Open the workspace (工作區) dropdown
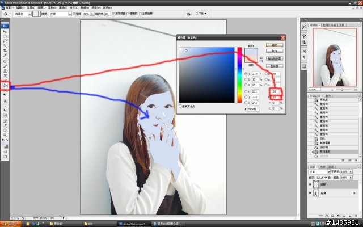Viewport: 363px width, 227px height. pos(201,14)
